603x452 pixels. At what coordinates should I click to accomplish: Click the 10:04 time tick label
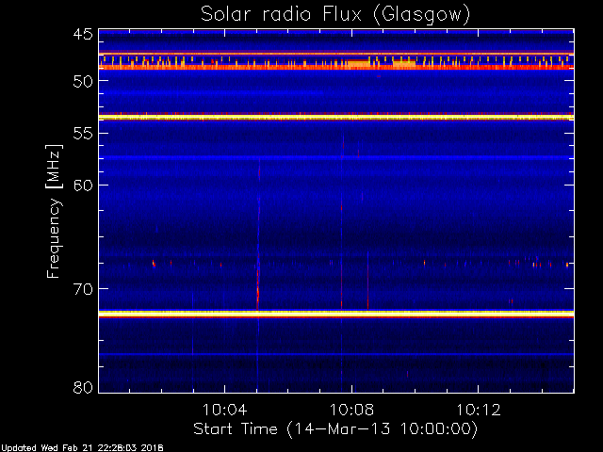(224, 411)
